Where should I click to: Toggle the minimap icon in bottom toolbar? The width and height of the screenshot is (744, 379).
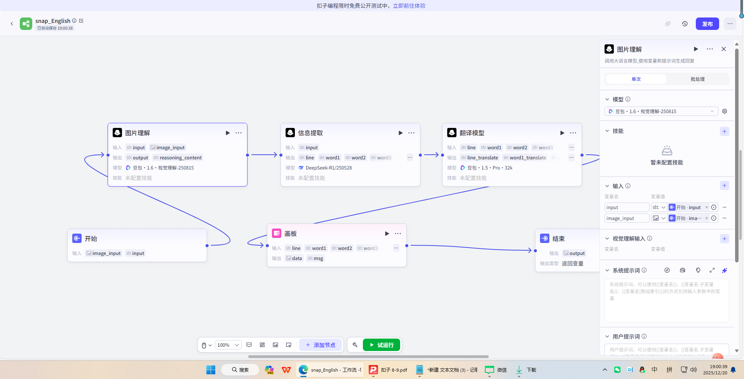[289, 345]
